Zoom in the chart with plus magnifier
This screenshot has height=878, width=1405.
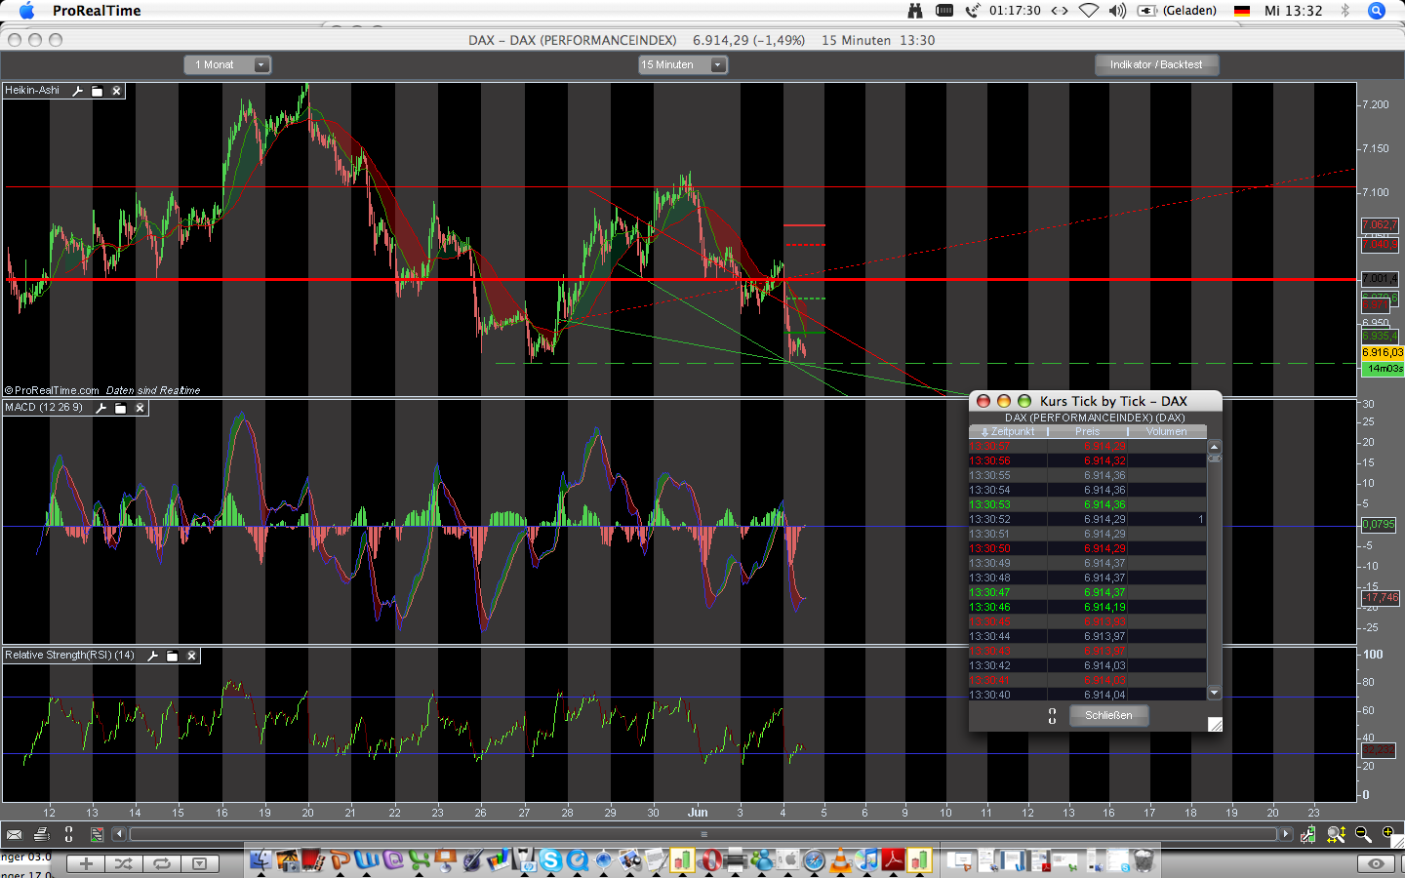click(x=1388, y=834)
